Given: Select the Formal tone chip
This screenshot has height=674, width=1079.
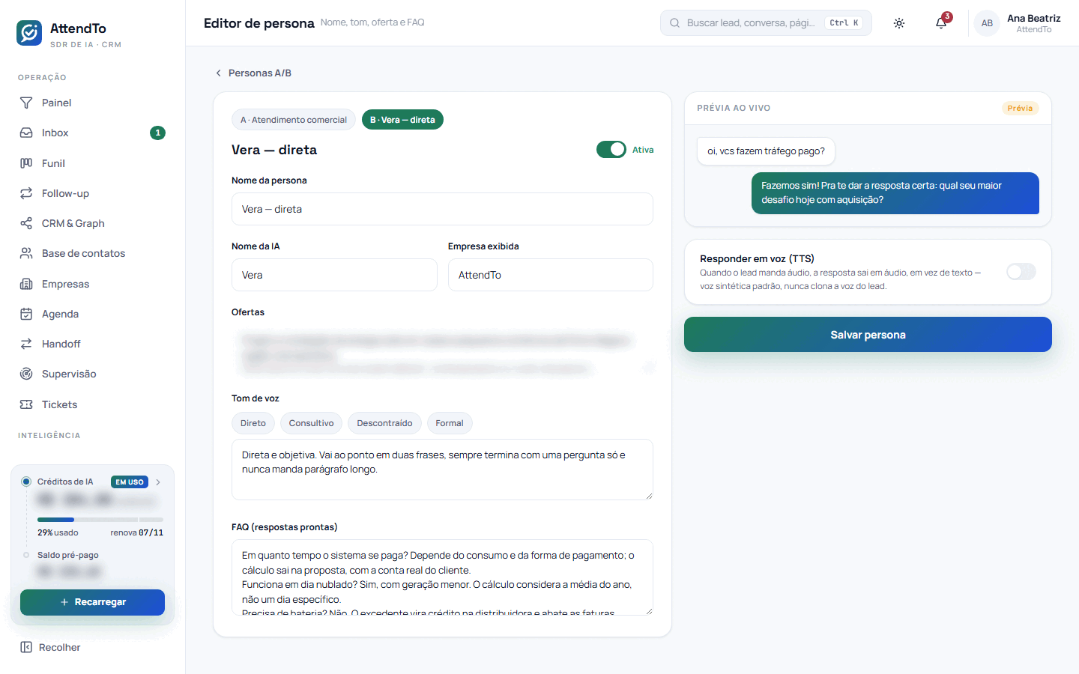Looking at the screenshot, I should [x=450, y=423].
